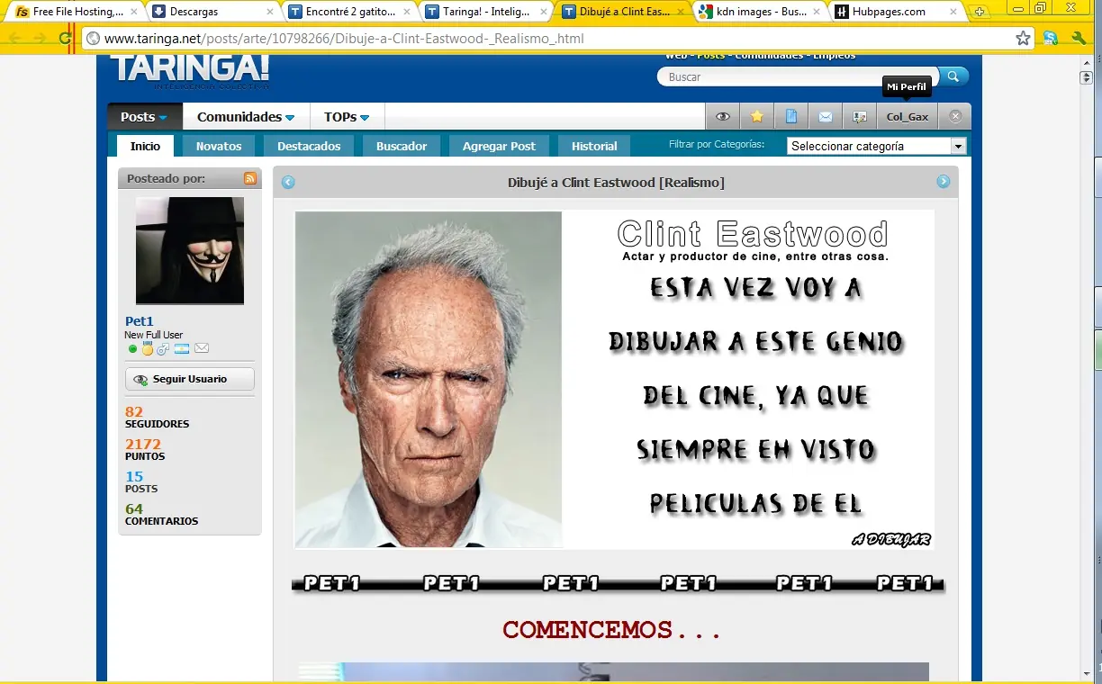Close the Free File Hosting tab
The height and width of the screenshot is (684, 1102).
point(133,12)
